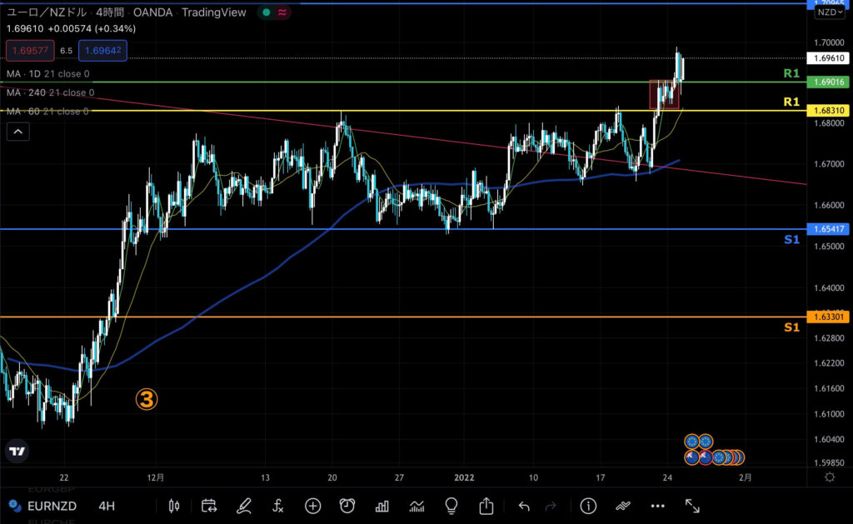The width and height of the screenshot is (853, 524).
Task: Tap the plus-circle compare symbol icon
Action: pos(312,506)
